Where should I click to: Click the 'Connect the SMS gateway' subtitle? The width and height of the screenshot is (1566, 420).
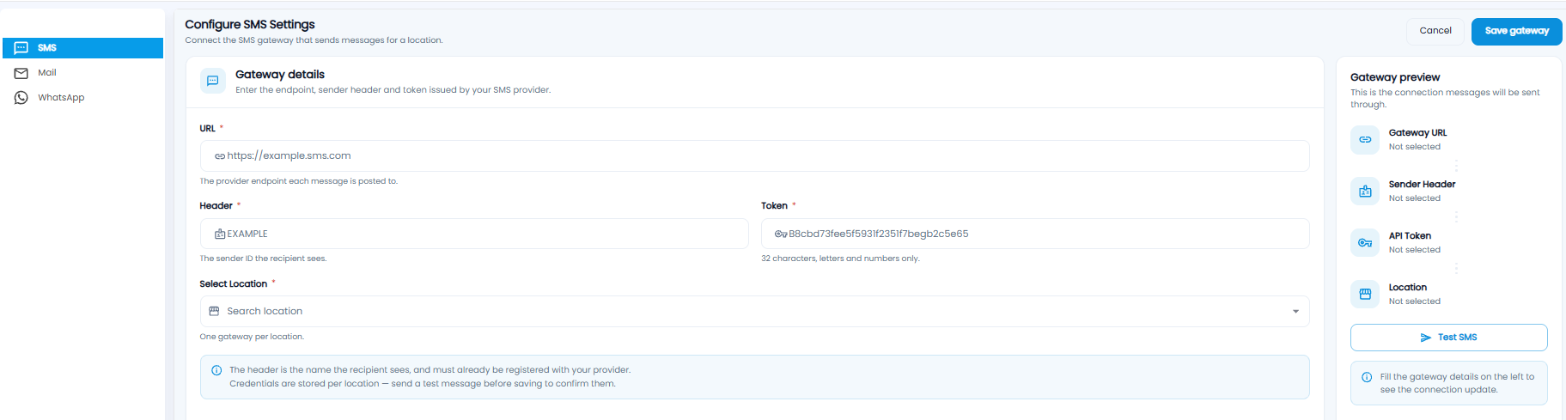pyautogui.click(x=314, y=40)
